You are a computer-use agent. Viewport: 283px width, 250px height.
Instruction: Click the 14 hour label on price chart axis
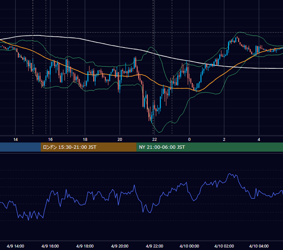click(15, 140)
